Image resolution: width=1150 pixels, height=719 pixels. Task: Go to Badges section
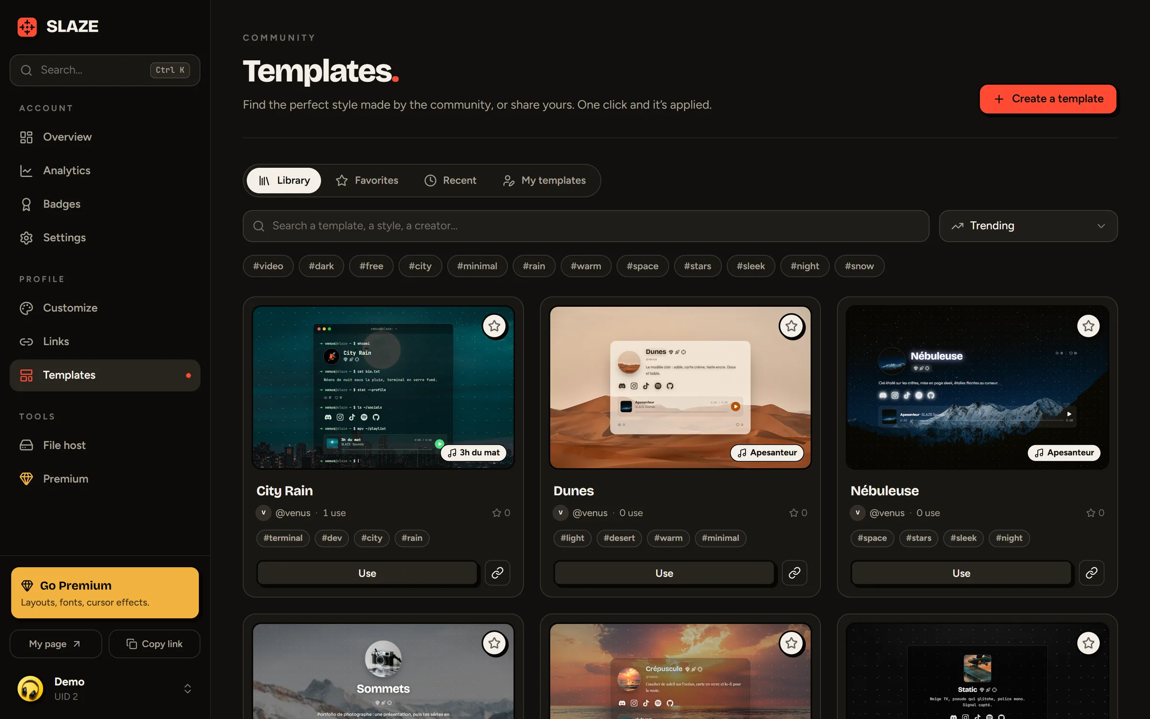click(104, 204)
